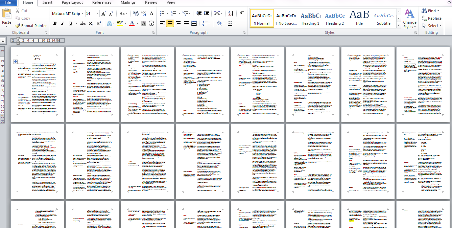Toggle Subscript formatting
Viewport: 452px width, 228px height.
tap(91, 23)
